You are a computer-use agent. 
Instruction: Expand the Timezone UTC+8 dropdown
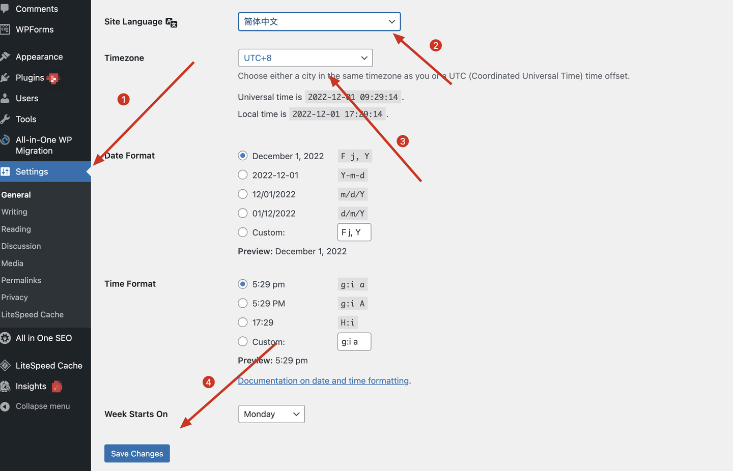coord(305,58)
